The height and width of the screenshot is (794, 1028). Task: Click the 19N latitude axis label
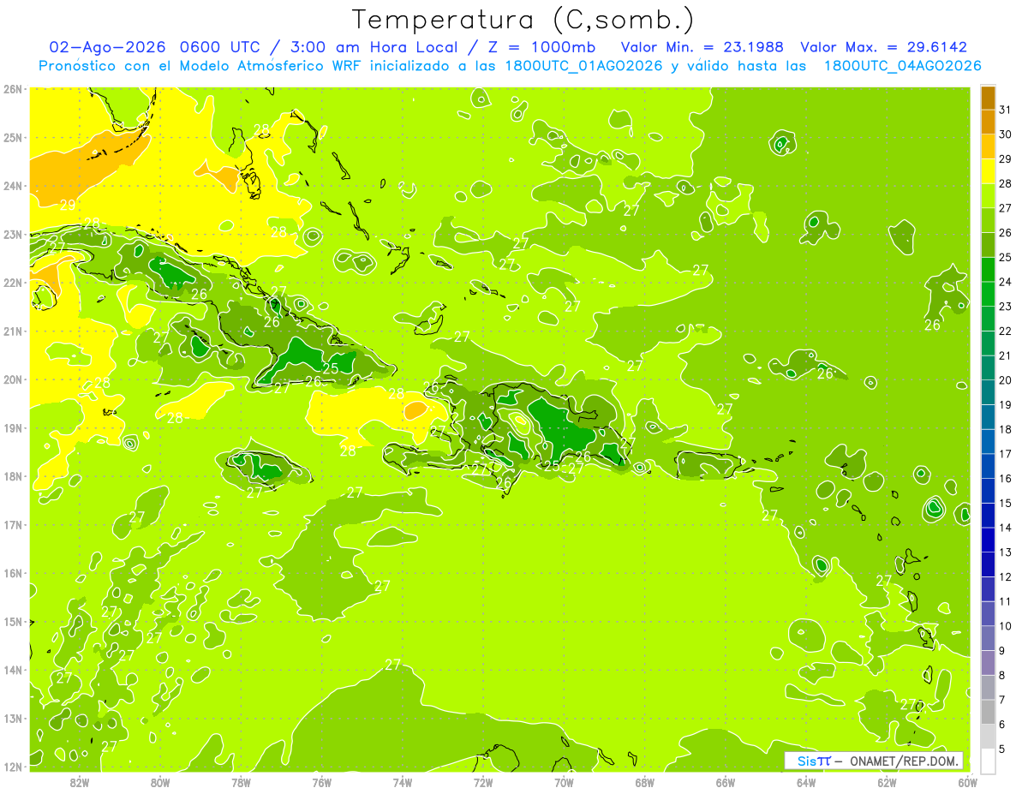point(13,428)
